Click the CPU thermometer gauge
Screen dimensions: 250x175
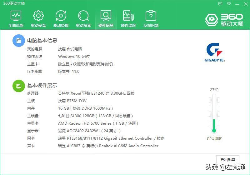tap(214, 113)
